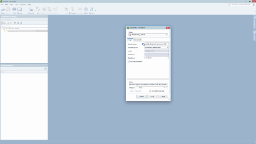
Task: Open the Authentication dropdown
Action: (x=156, y=48)
